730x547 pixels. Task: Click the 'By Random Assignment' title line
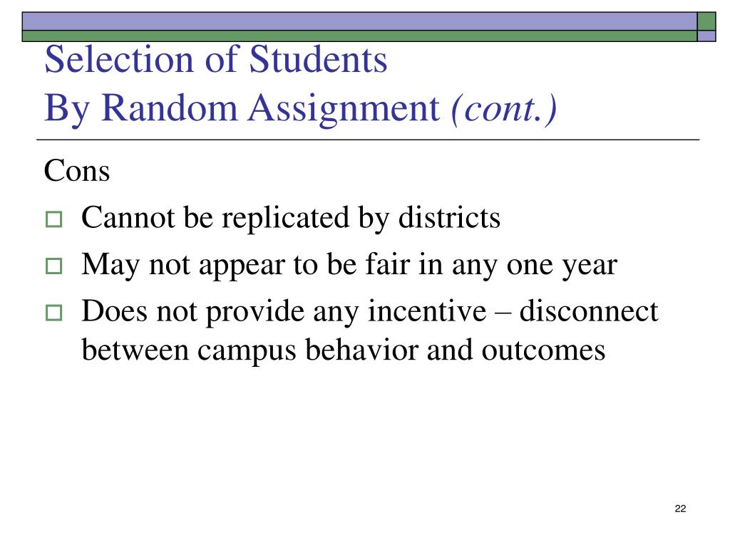click(x=242, y=108)
